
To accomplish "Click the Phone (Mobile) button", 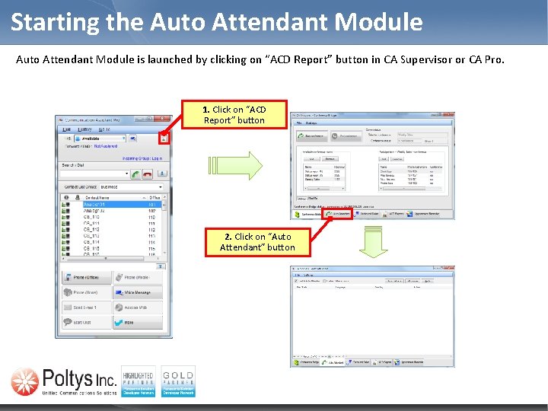I will coord(138,278).
